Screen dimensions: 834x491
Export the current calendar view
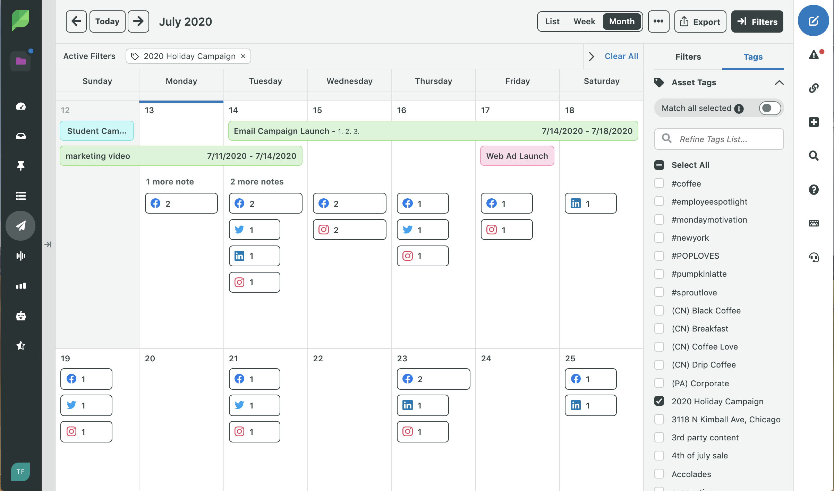pos(699,21)
